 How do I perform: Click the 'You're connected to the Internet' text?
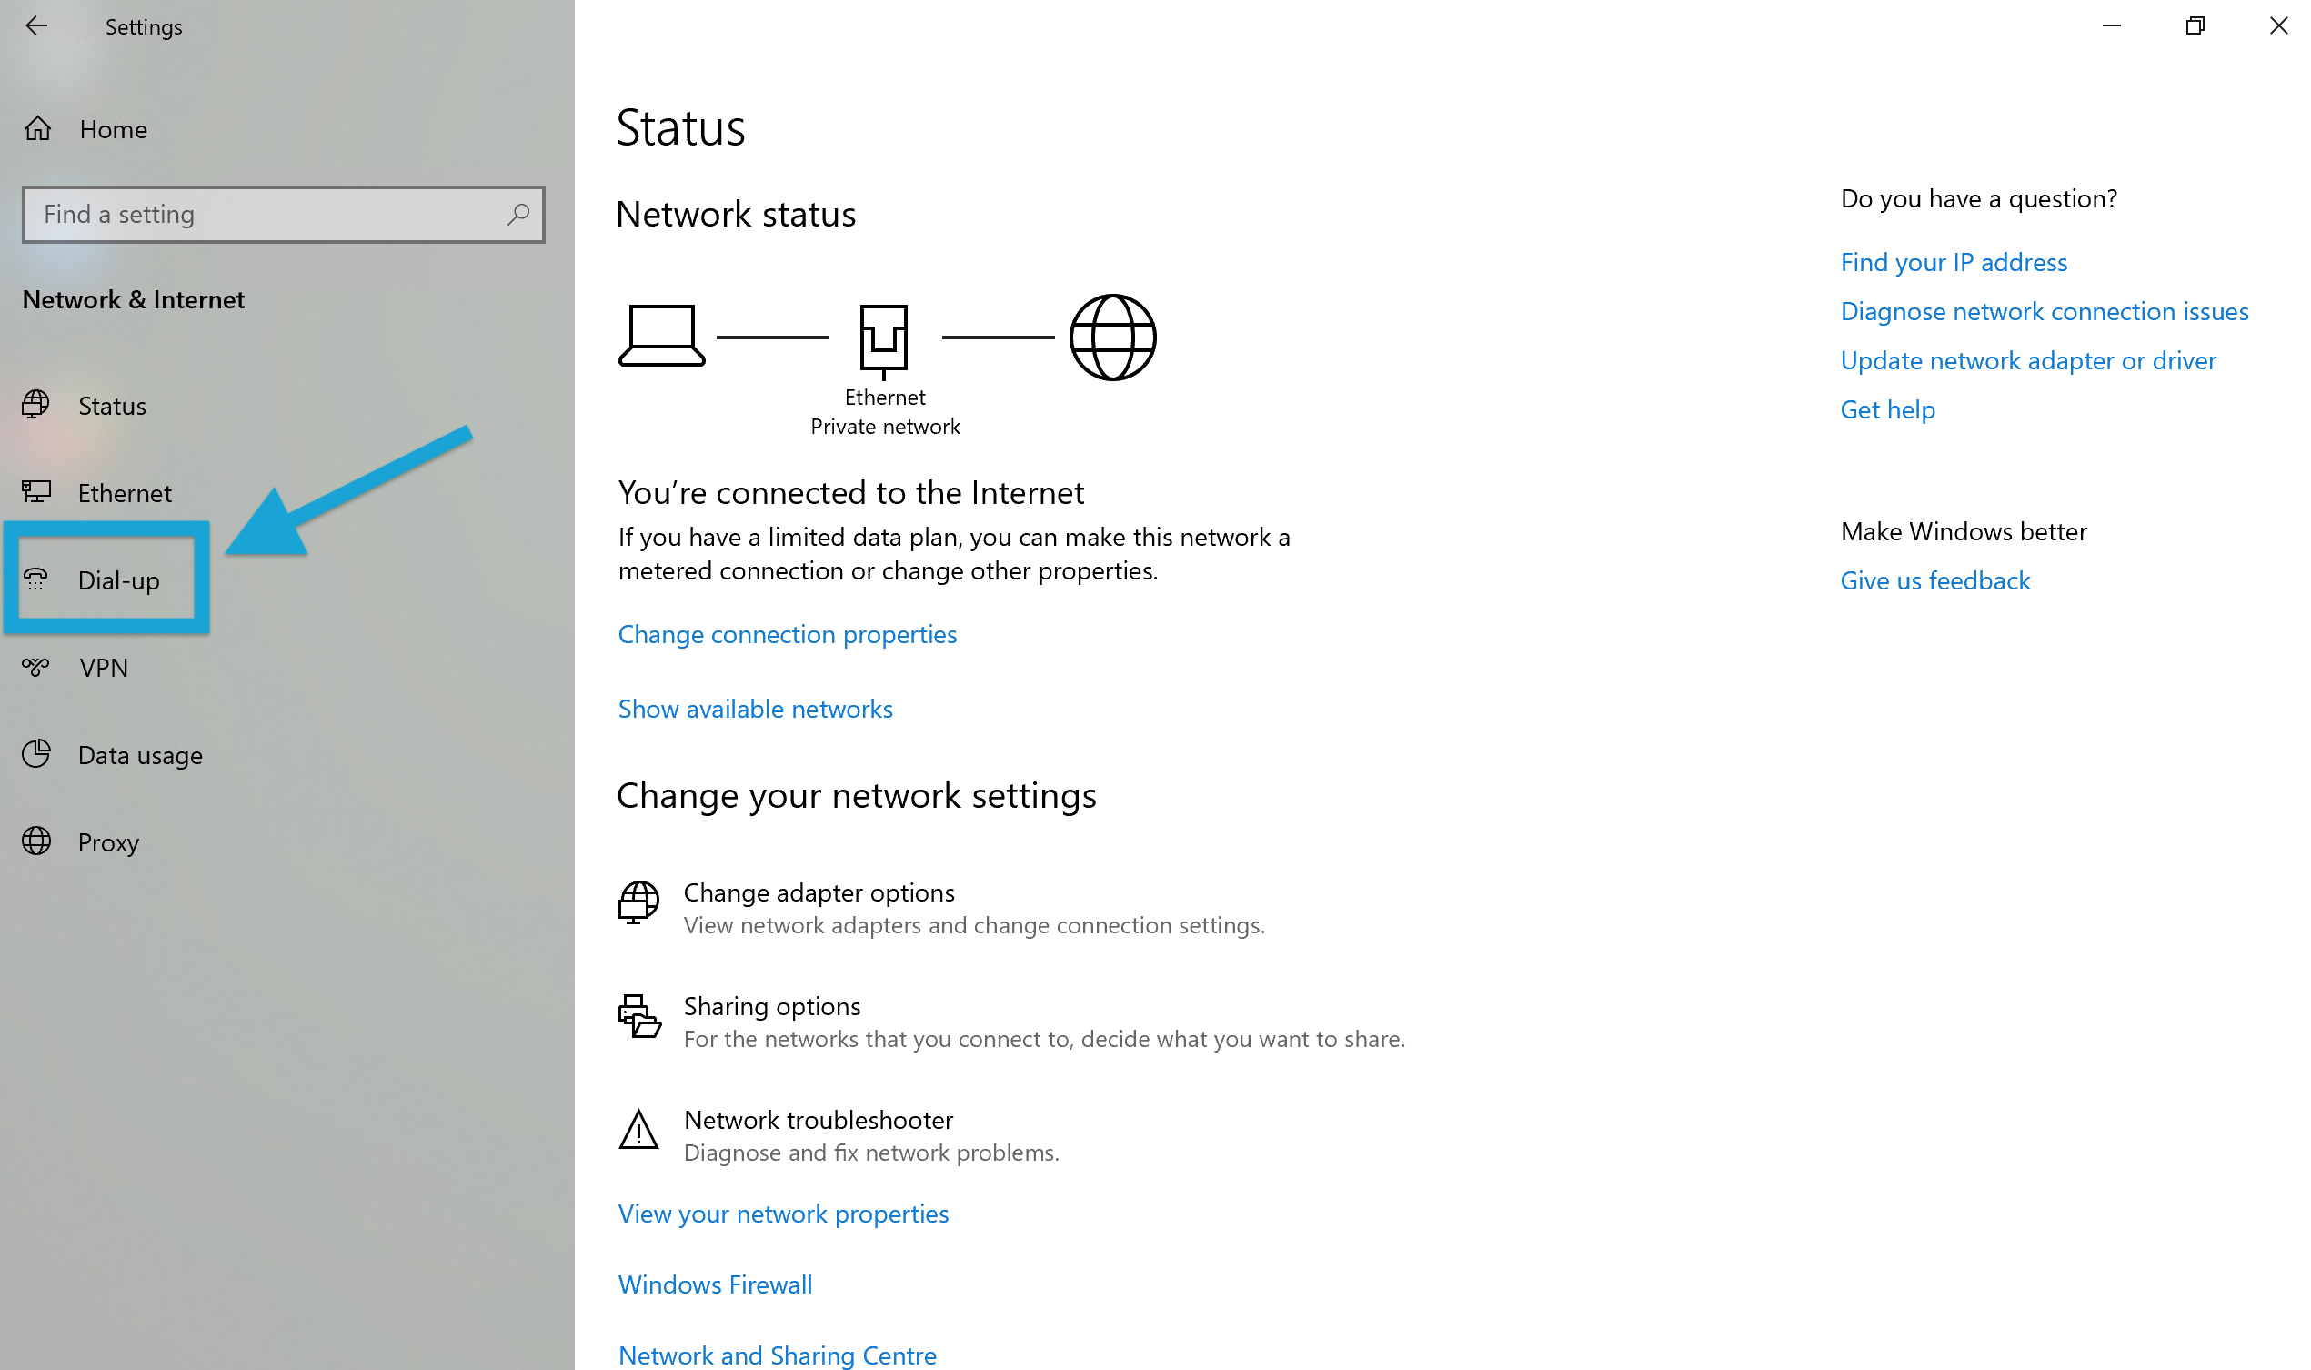851,493
